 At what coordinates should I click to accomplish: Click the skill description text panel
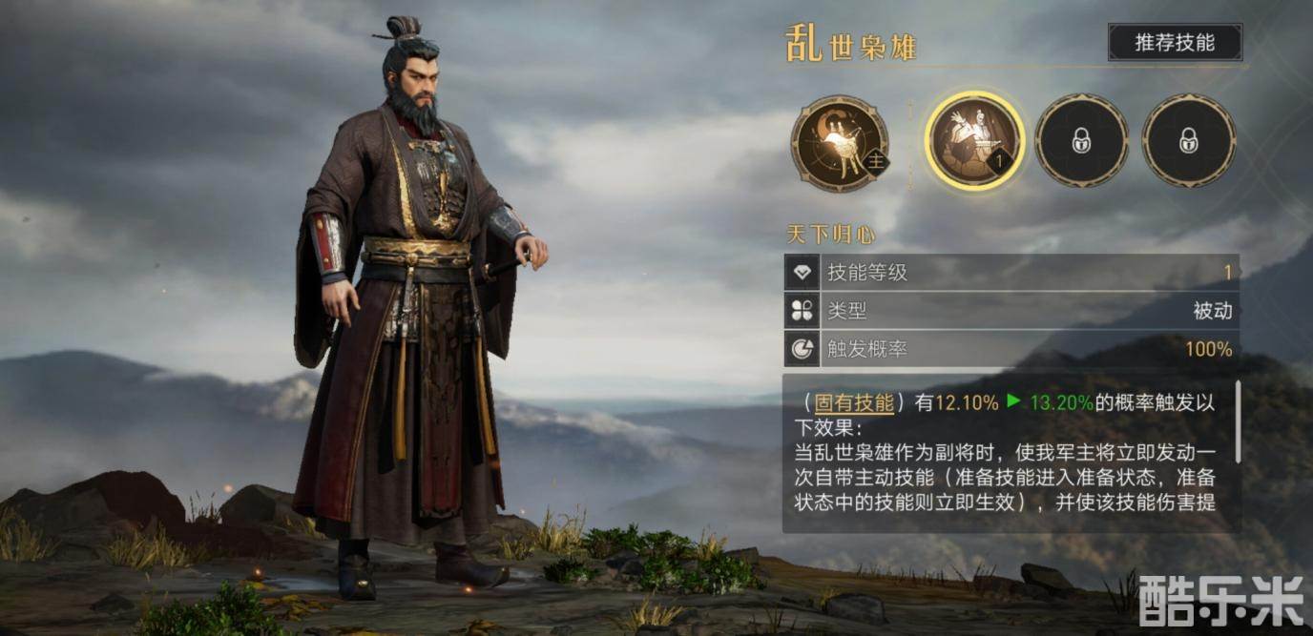click(1011, 453)
